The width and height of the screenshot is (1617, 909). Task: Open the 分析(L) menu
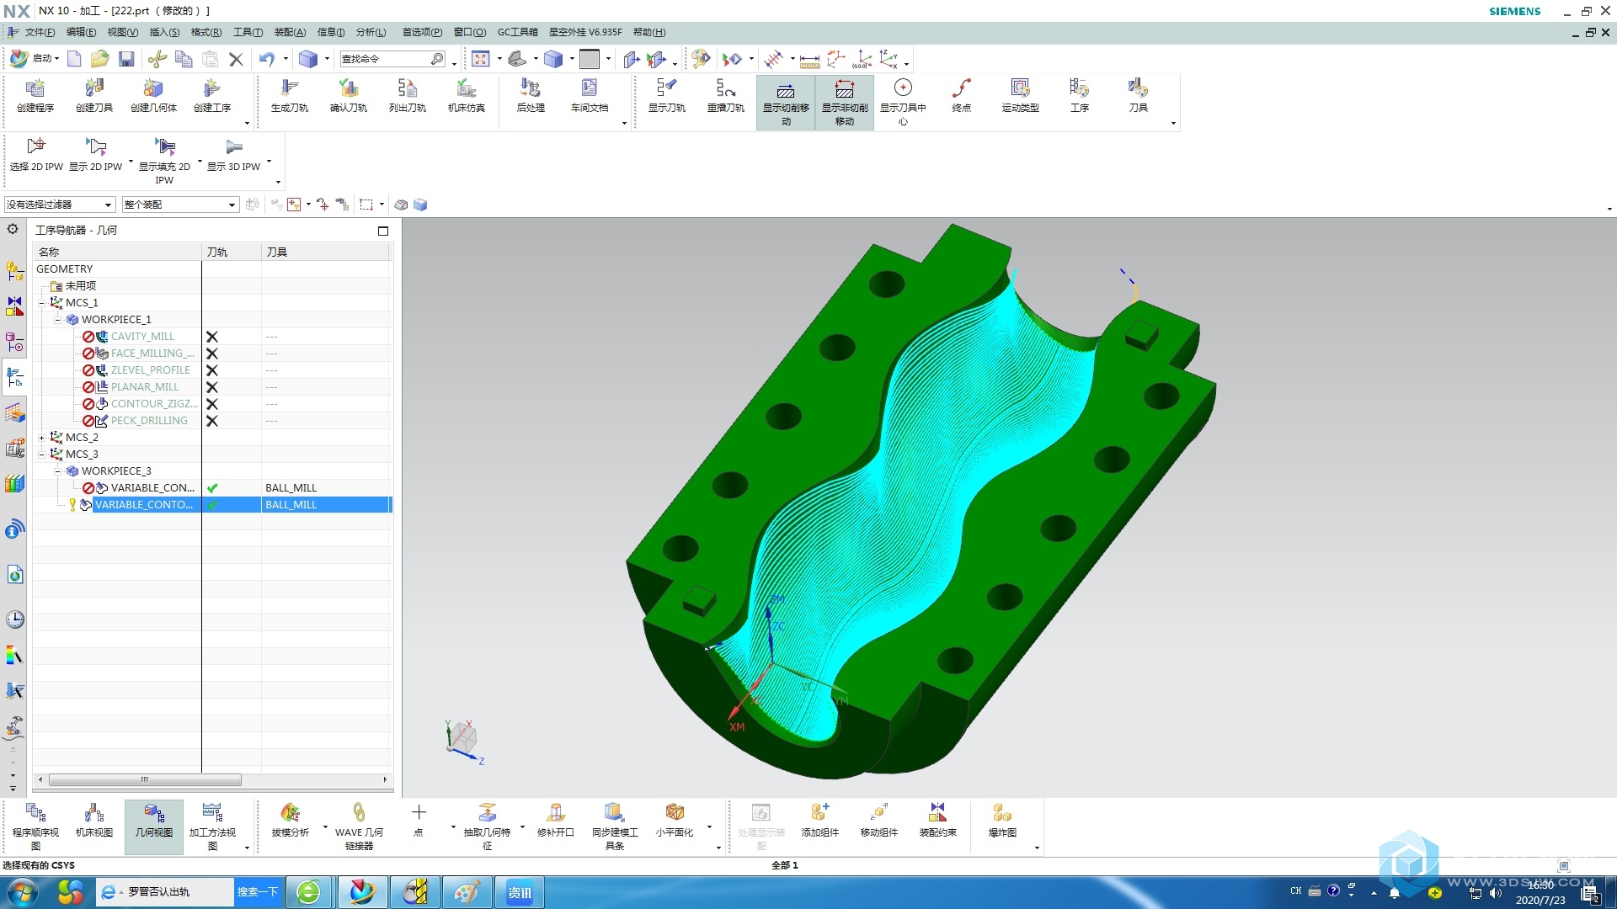click(x=371, y=32)
